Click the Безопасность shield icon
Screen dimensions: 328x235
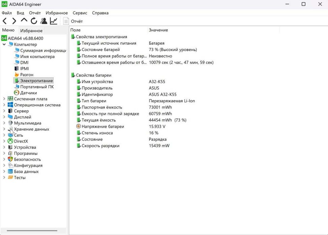[10, 159]
